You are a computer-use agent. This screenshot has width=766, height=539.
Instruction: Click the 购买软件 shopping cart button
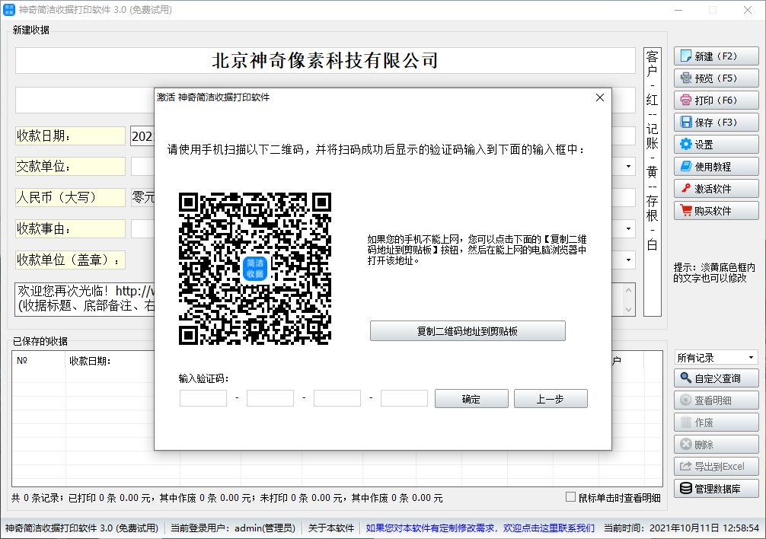tap(717, 211)
